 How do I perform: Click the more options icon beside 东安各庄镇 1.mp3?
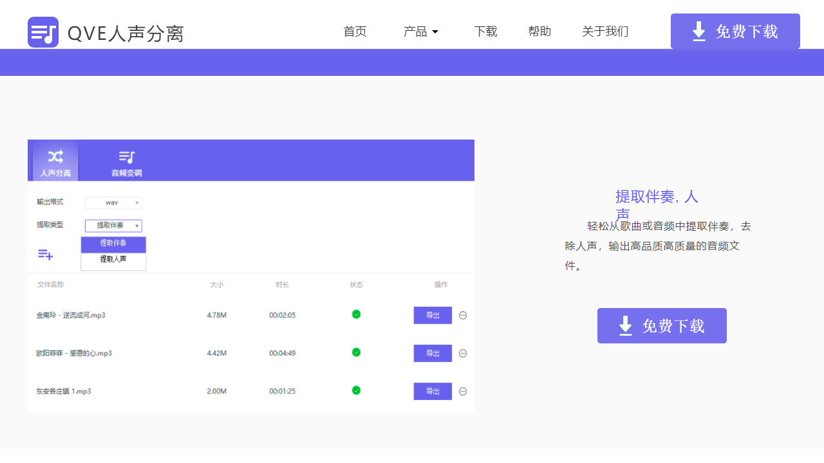coord(463,391)
